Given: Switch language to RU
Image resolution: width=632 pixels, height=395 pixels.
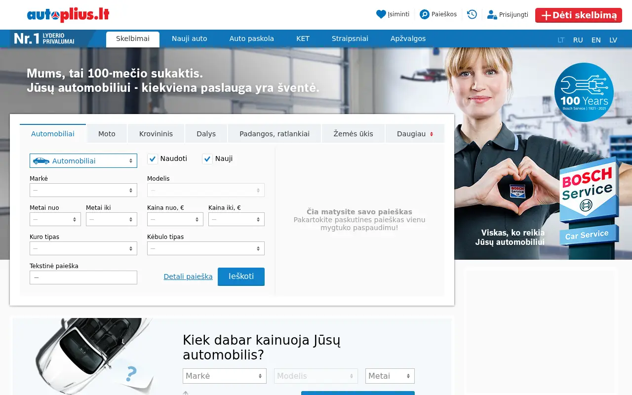Looking at the screenshot, I should coord(578,40).
